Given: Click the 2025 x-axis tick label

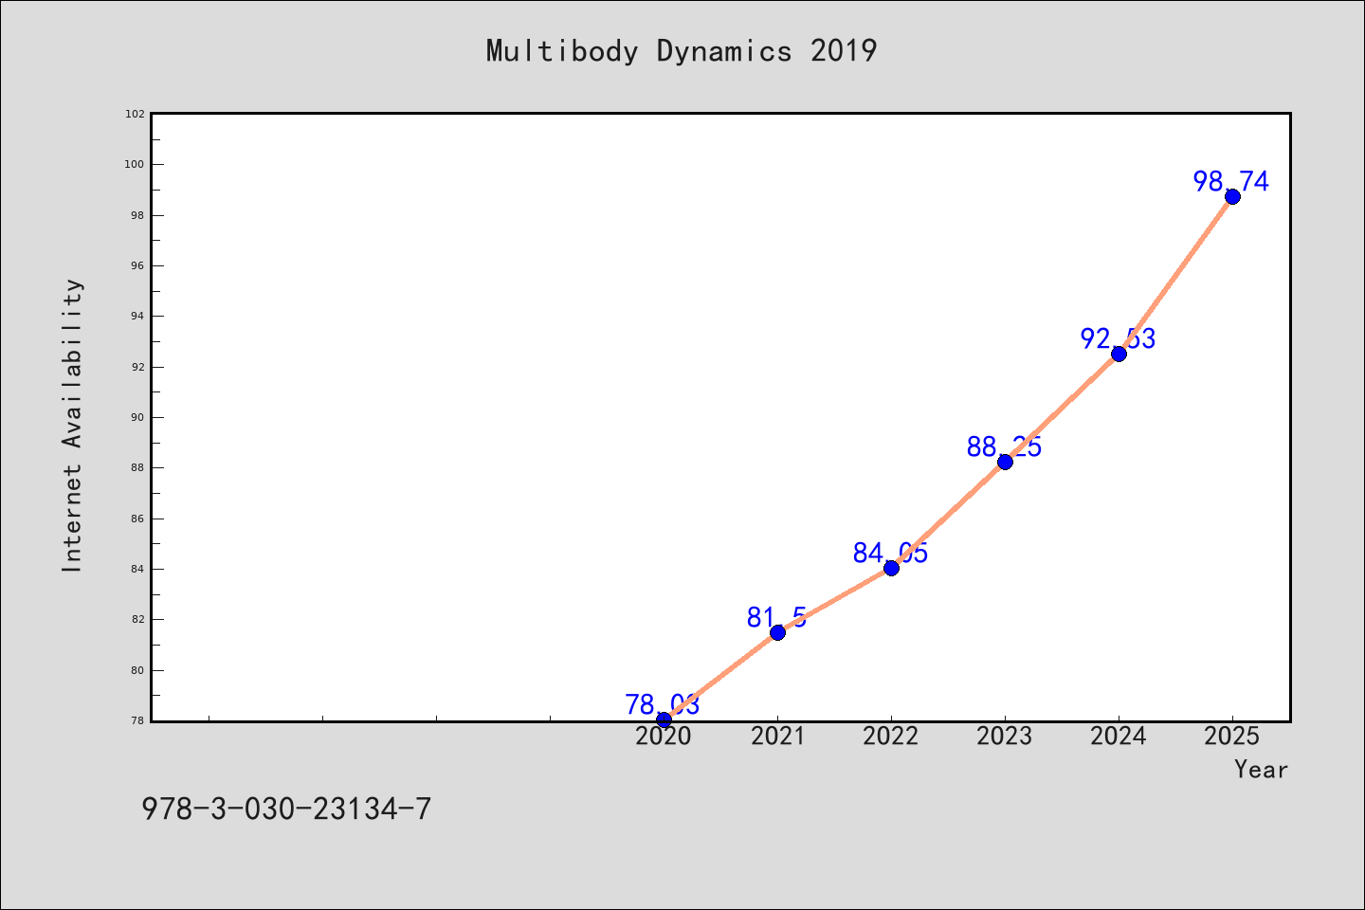Looking at the screenshot, I should click(1232, 737).
